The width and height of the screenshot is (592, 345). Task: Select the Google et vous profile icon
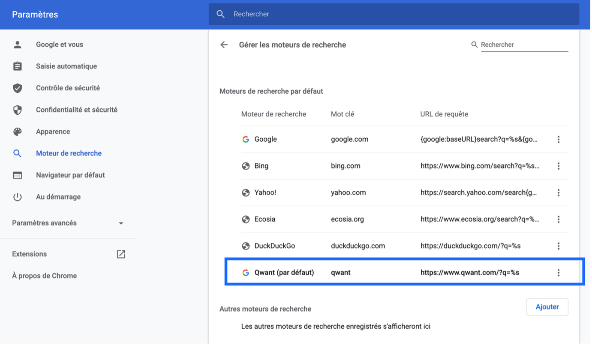(x=17, y=44)
